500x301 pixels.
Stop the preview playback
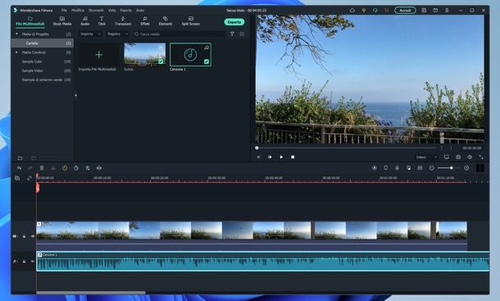[293, 157]
